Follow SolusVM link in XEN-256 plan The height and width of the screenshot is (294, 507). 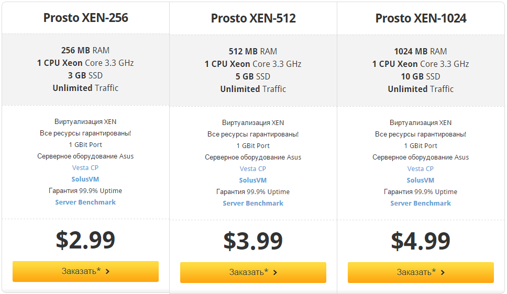tap(85, 179)
